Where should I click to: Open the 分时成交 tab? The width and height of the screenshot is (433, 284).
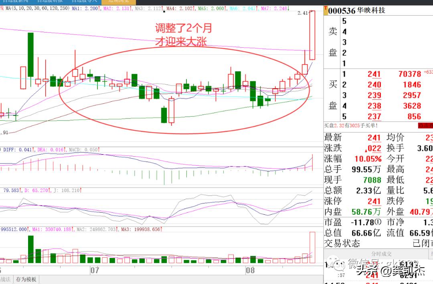[x=381, y=254]
